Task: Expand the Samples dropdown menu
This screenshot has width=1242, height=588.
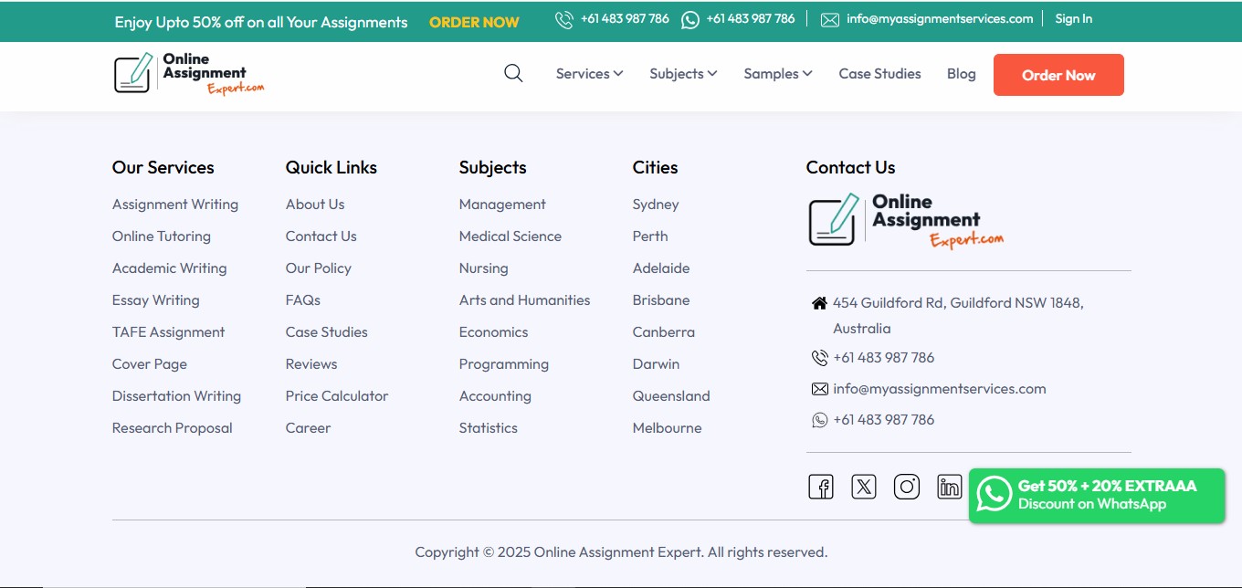Action: coord(777,74)
